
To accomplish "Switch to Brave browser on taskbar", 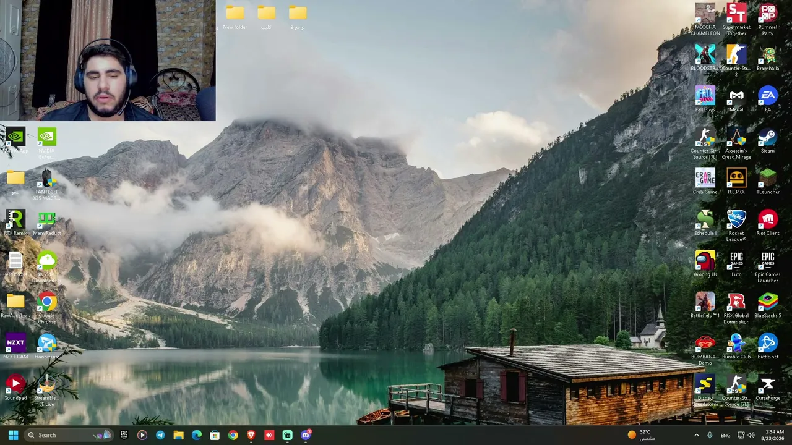I will coord(251,435).
